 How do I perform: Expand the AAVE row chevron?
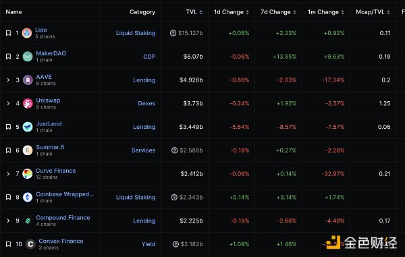pos(8,80)
